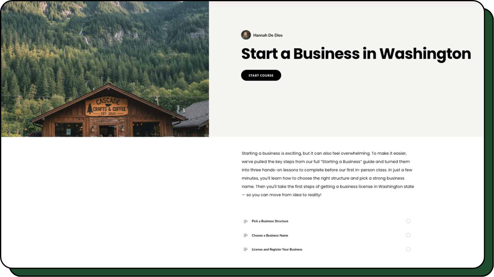Viewport: 494px width, 277px height.
Task: Click the waterfall on the forested hillside photo
Action: click(x=84, y=36)
